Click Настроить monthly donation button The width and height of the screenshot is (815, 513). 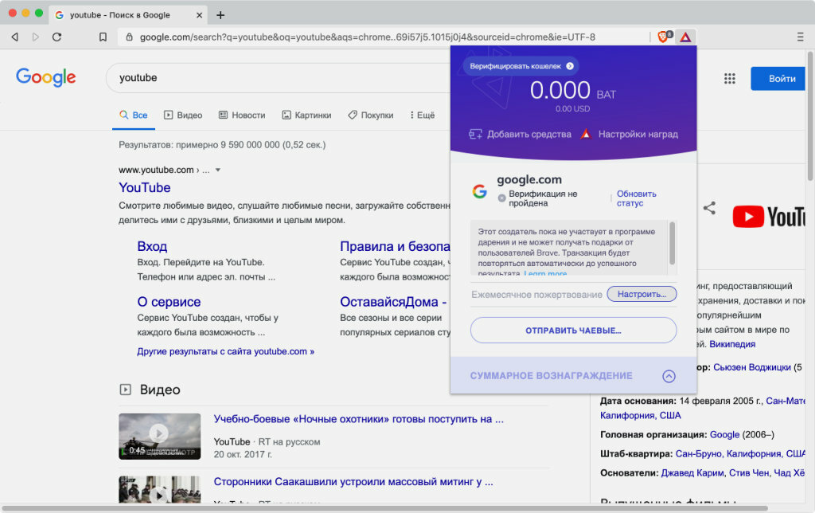(642, 294)
